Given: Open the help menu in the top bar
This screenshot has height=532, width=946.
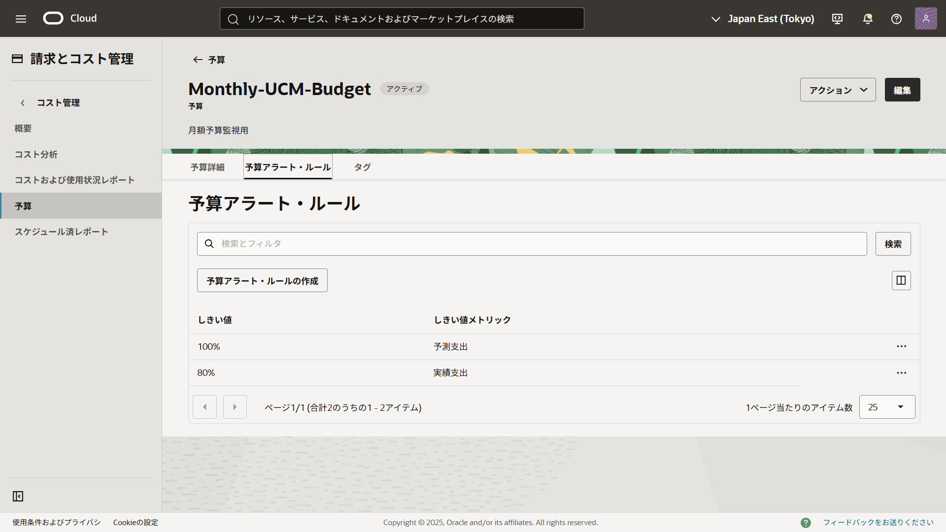Looking at the screenshot, I should click(x=896, y=19).
